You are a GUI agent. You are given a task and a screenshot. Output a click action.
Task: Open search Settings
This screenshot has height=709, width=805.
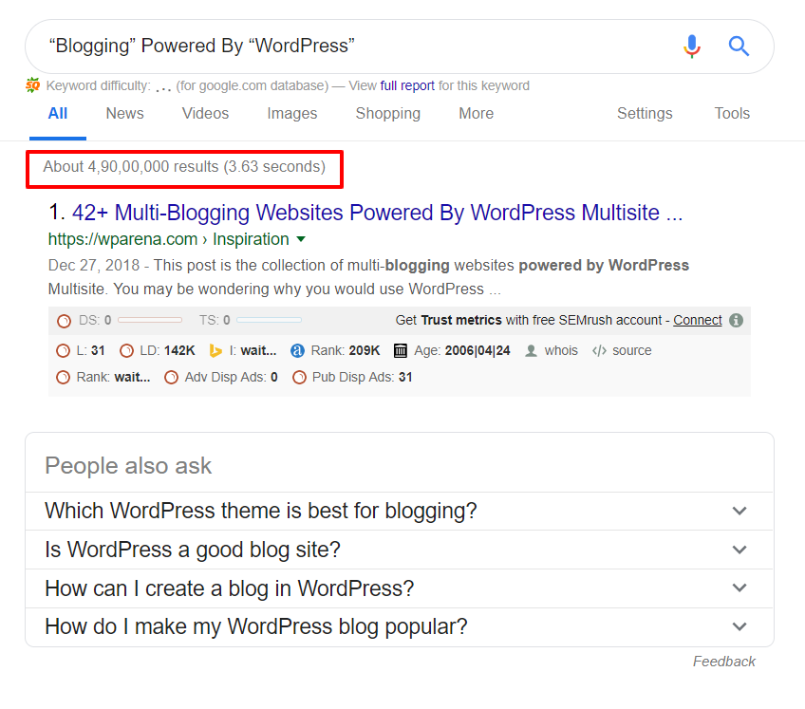(x=645, y=114)
